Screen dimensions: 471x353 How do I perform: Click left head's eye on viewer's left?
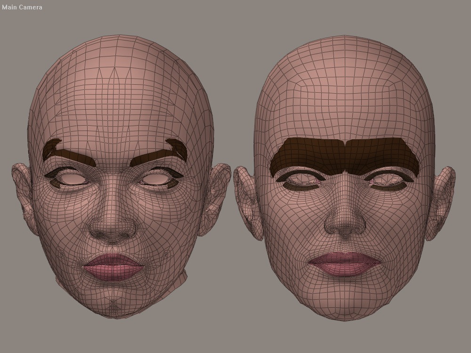pos(71,179)
